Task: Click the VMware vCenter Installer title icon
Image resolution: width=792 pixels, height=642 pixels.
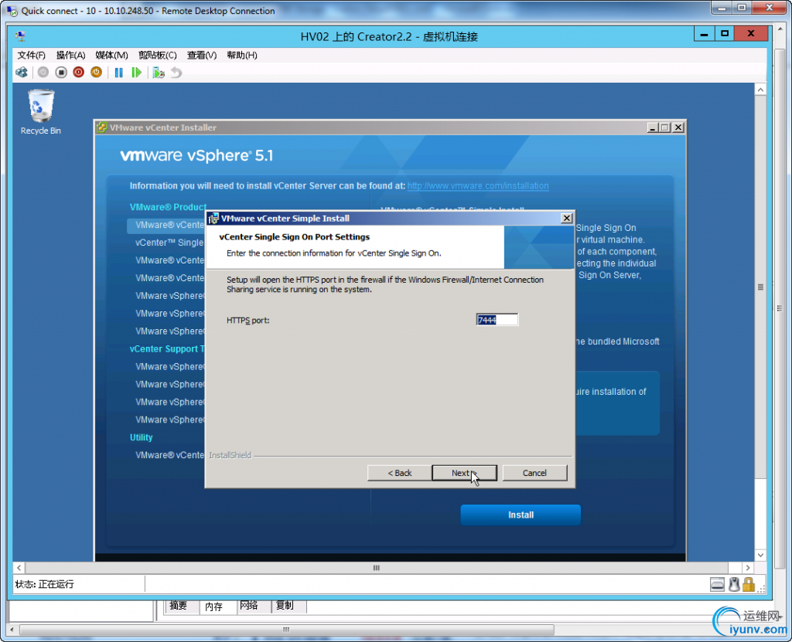Action: pos(101,127)
